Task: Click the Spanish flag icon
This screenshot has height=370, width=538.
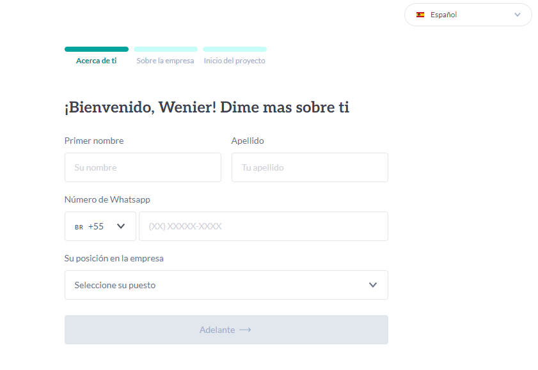Action: click(x=420, y=14)
